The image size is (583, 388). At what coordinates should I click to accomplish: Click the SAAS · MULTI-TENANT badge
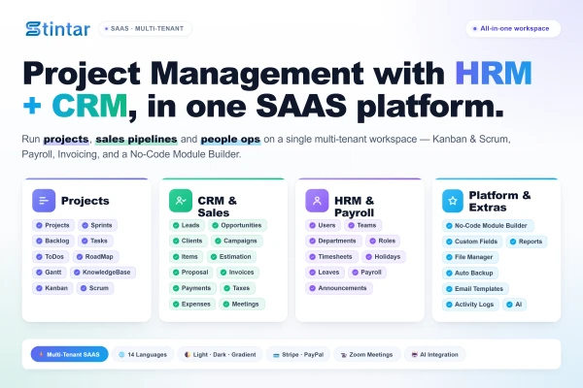(x=145, y=28)
